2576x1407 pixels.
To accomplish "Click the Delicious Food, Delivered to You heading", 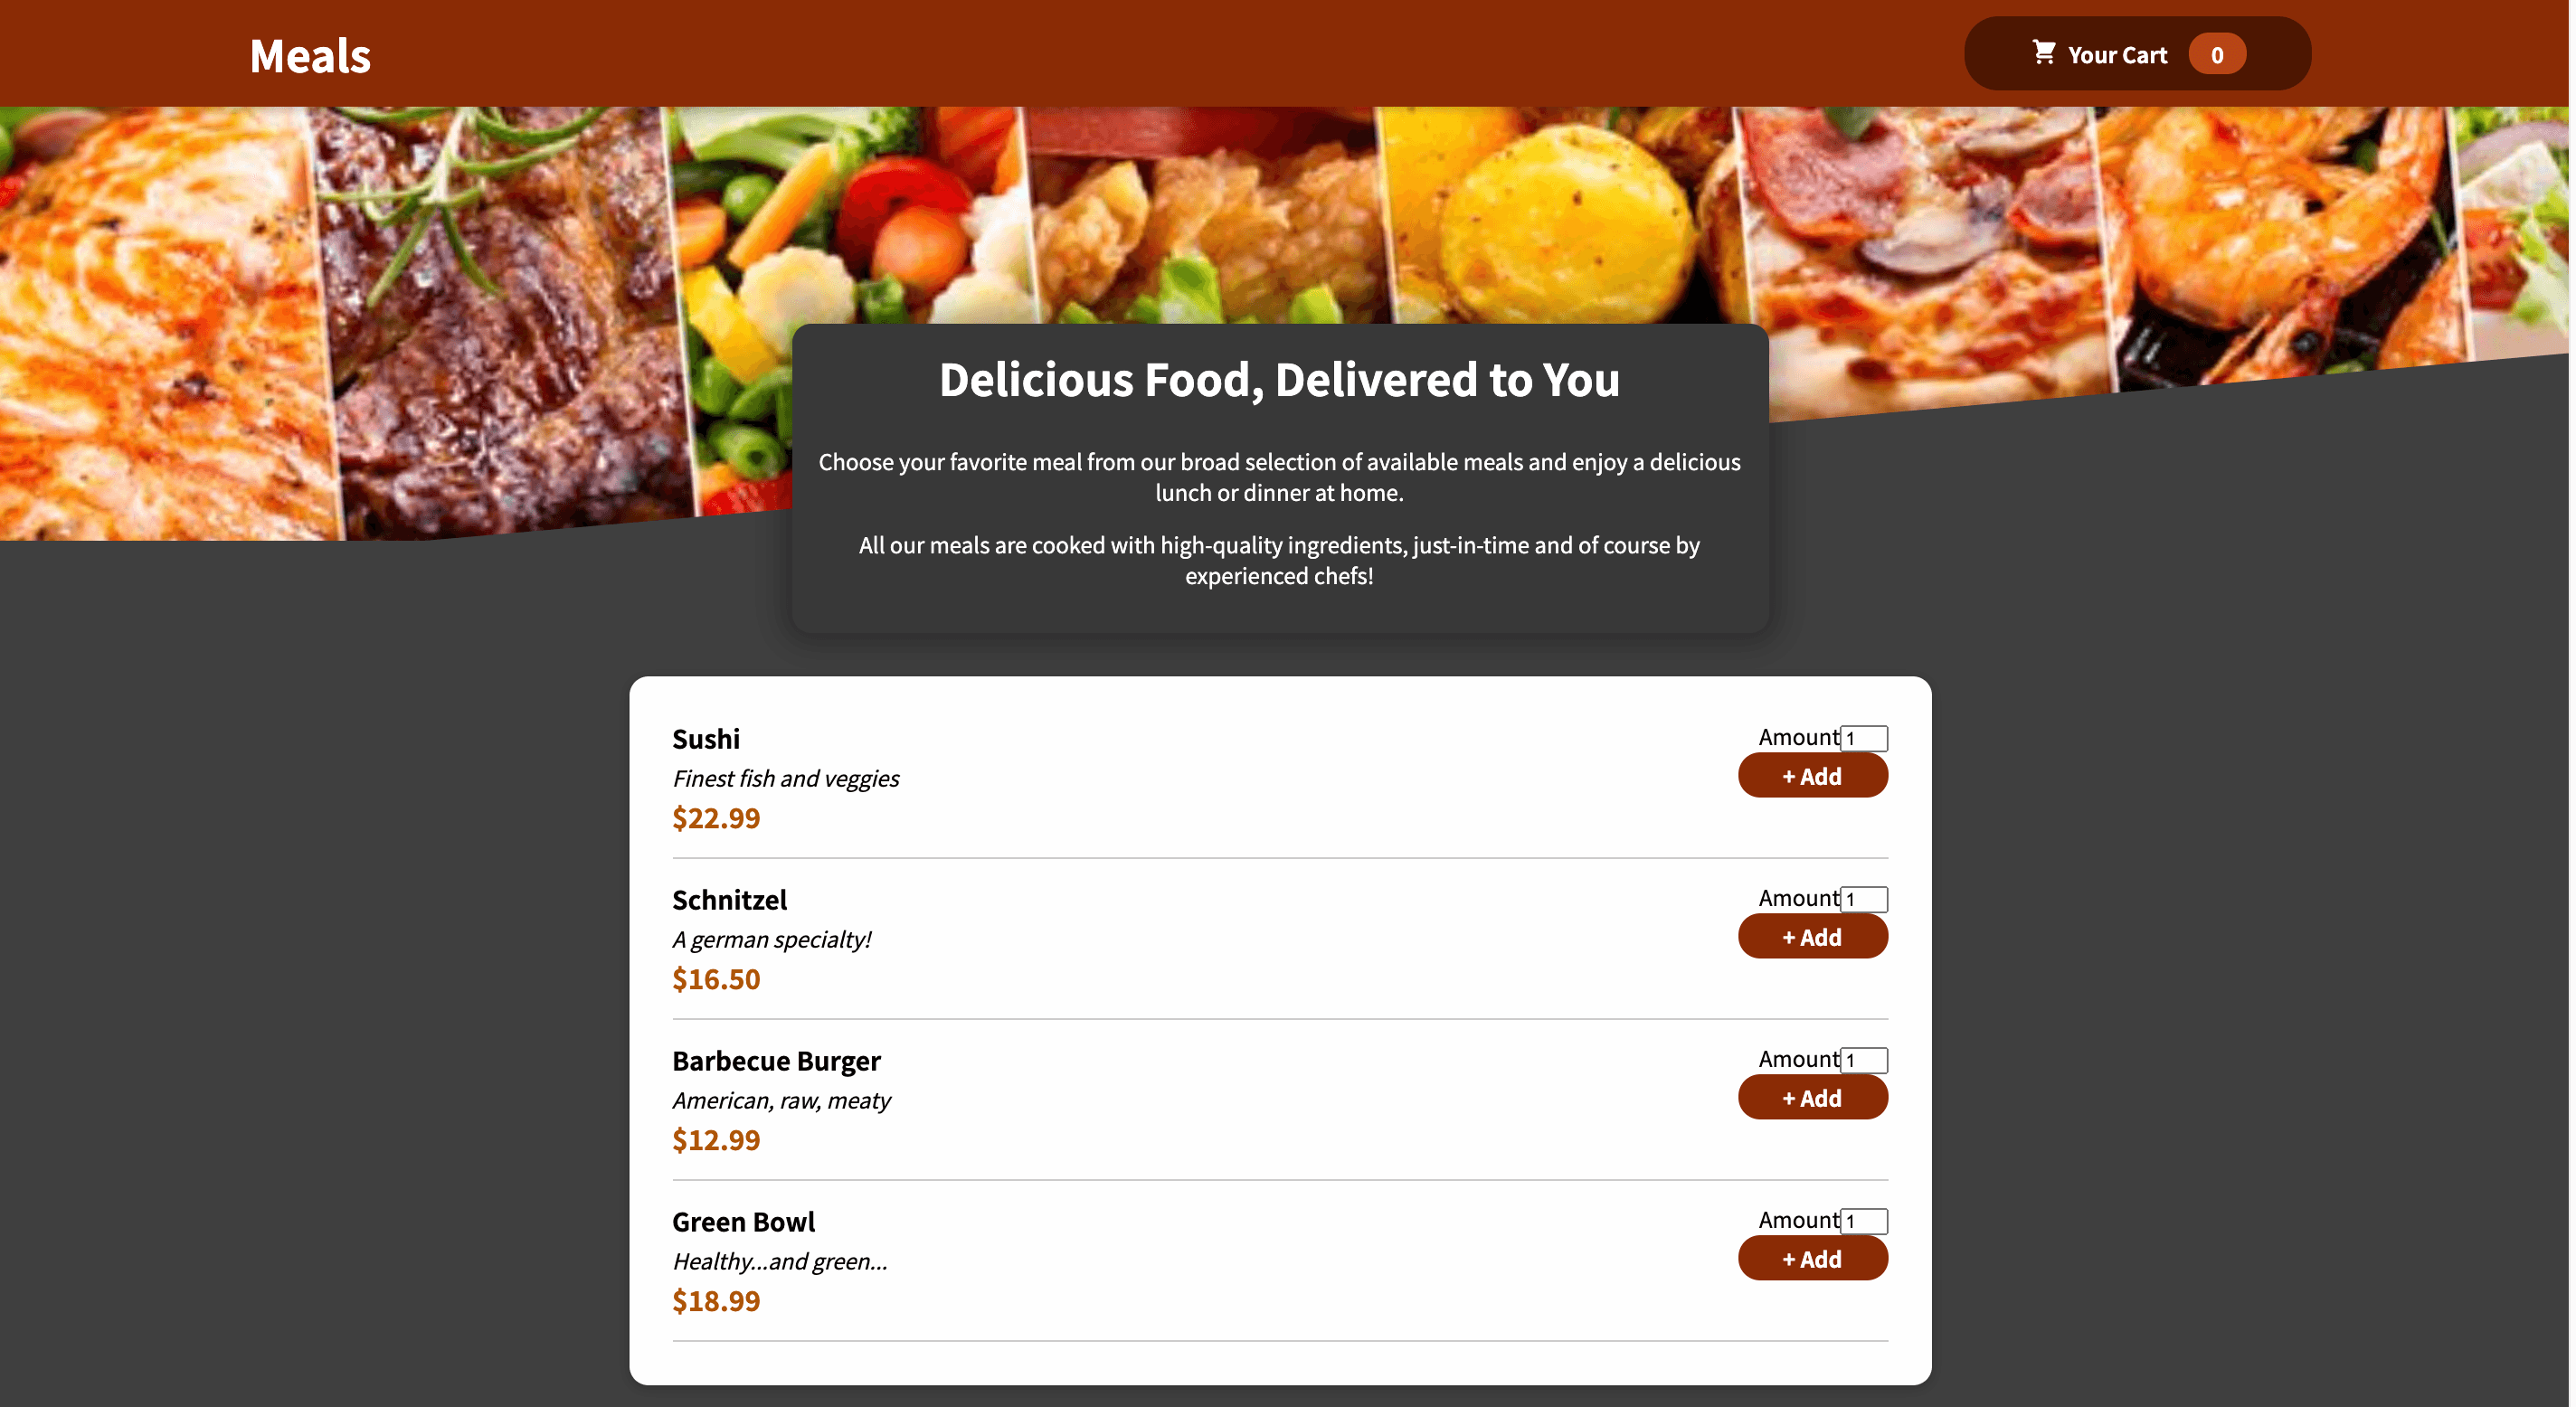I will pyautogui.click(x=1279, y=380).
